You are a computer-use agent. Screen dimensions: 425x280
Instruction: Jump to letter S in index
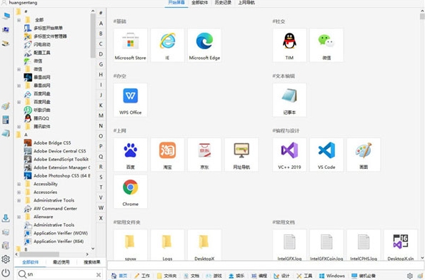101,177
